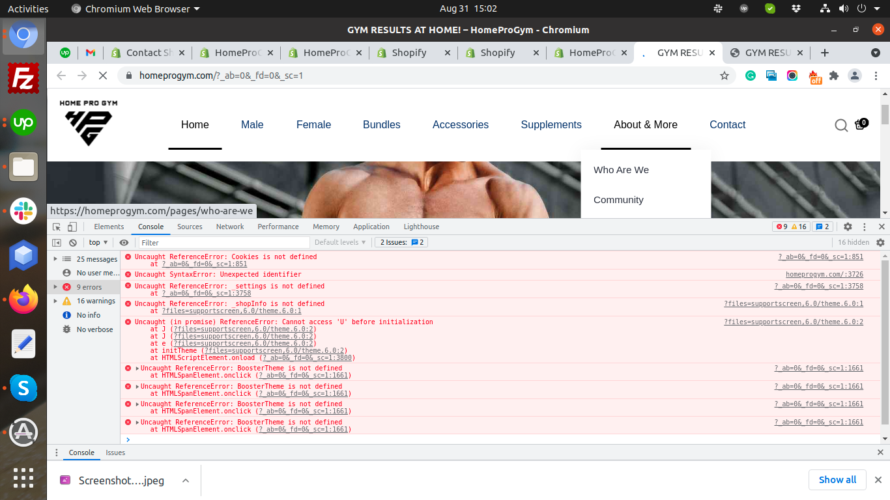Switch to the Elements panel tab
Image resolution: width=890 pixels, height=500 pixels.
pyautogui.click(x=109, y=227)
